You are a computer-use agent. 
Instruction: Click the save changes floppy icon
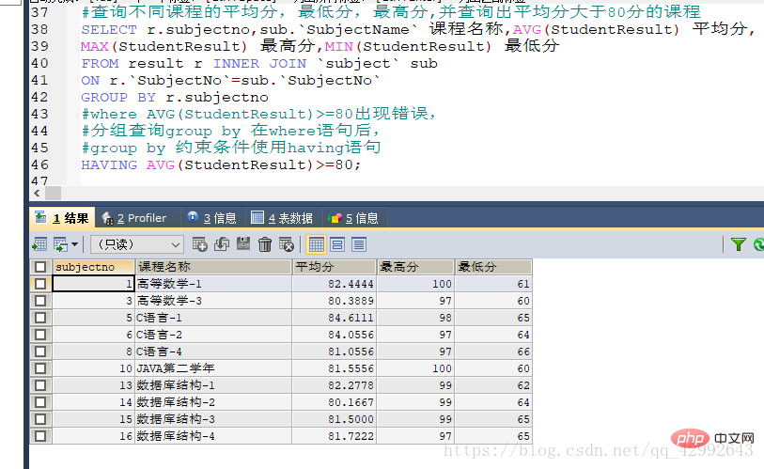tap(243, 244)
